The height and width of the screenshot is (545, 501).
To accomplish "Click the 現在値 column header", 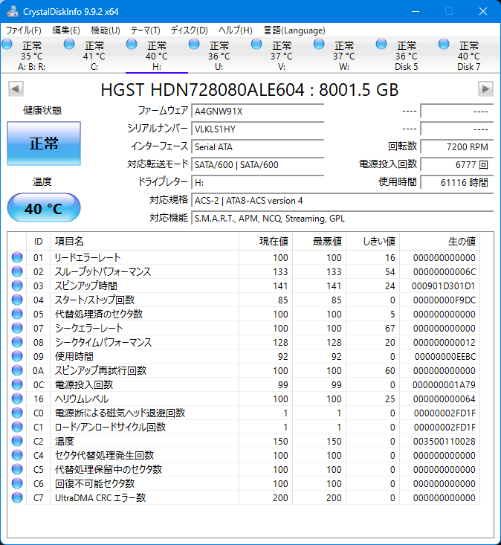I will coord(266,241).
